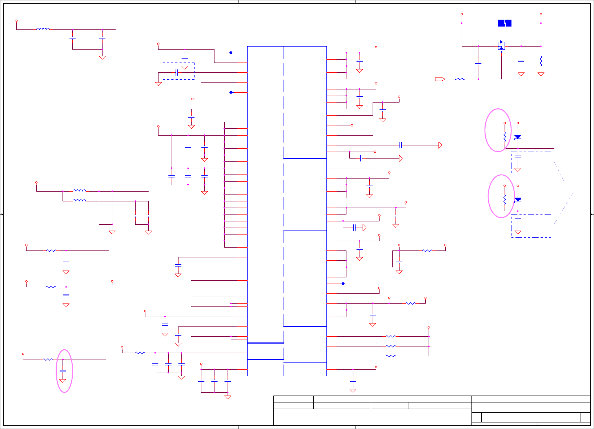
Task: Select the middle resistor of the three stacked resistors
Action: [x=391, y=346]
